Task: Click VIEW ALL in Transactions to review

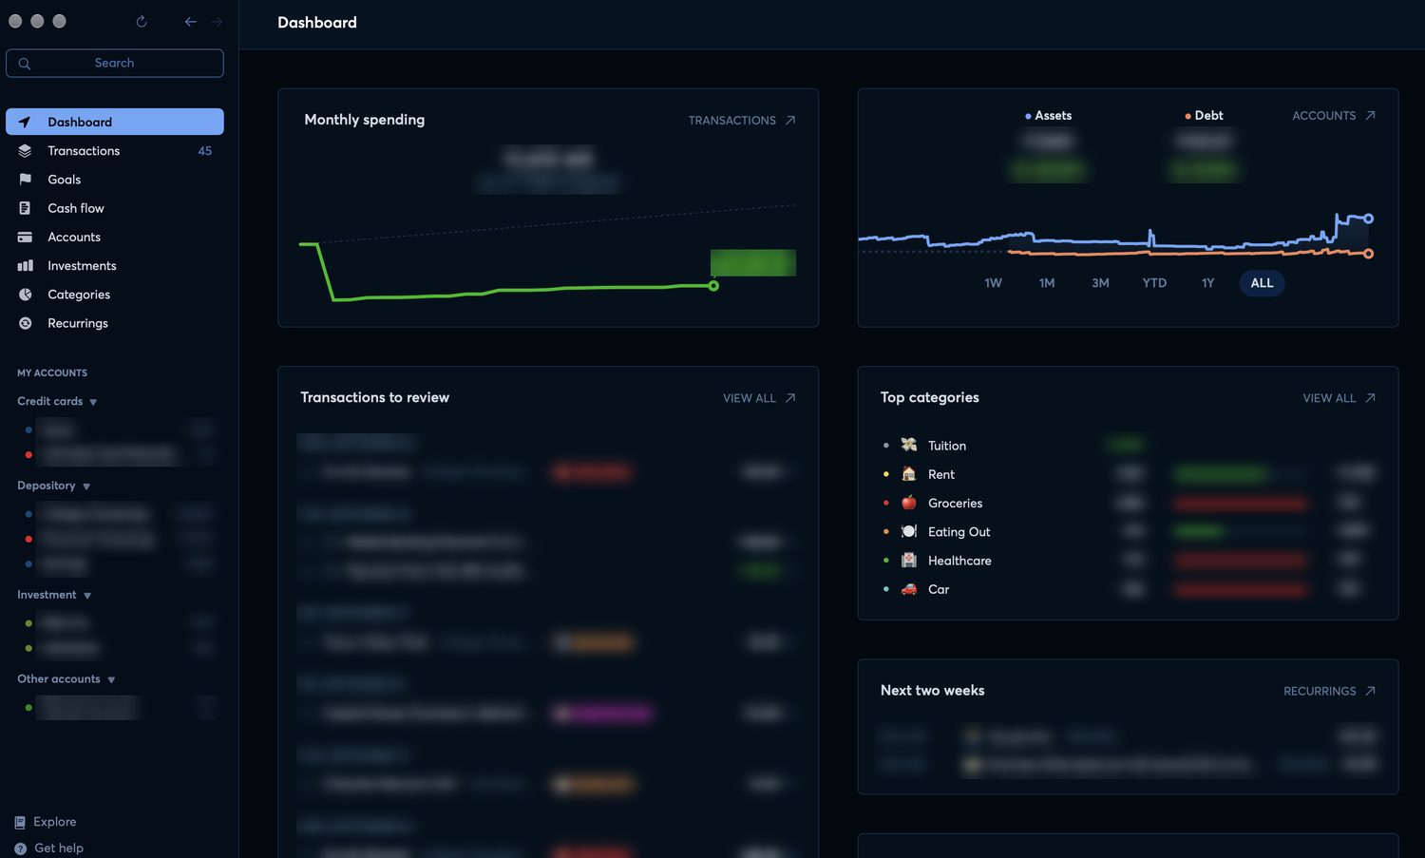Action: click(x=759, y=398)
